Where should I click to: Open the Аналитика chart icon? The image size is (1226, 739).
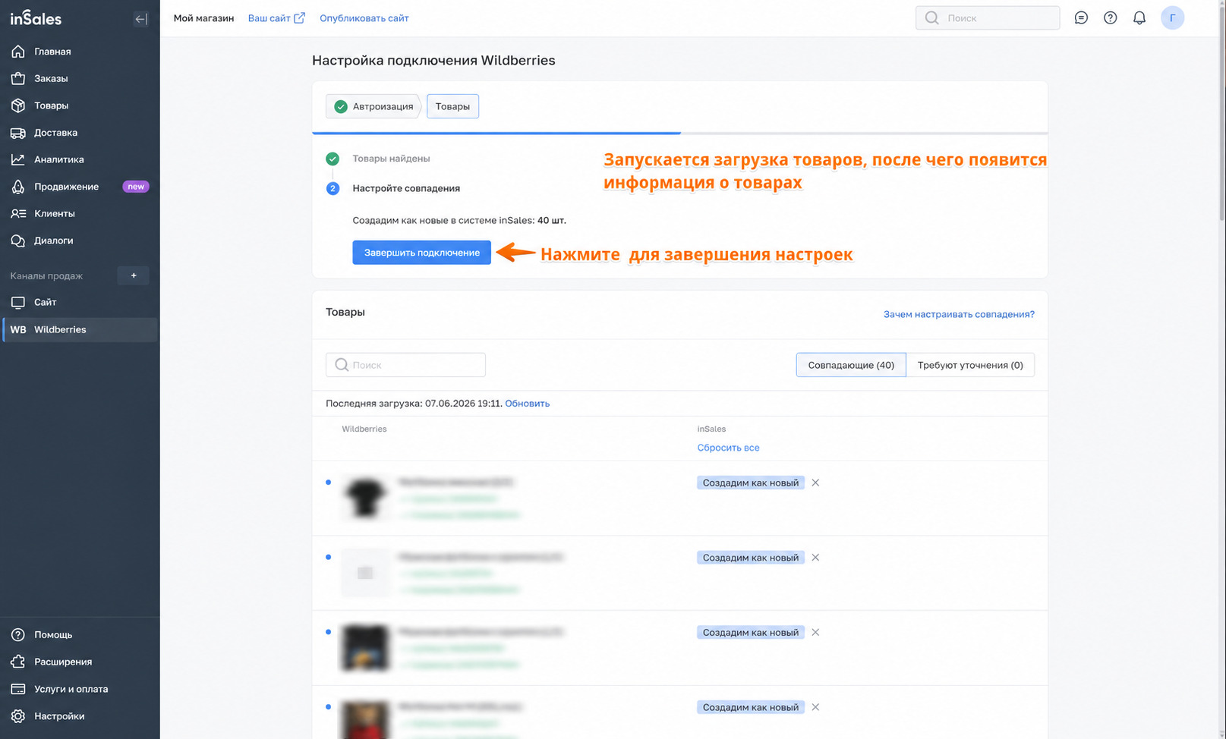[x=18, y=159]
